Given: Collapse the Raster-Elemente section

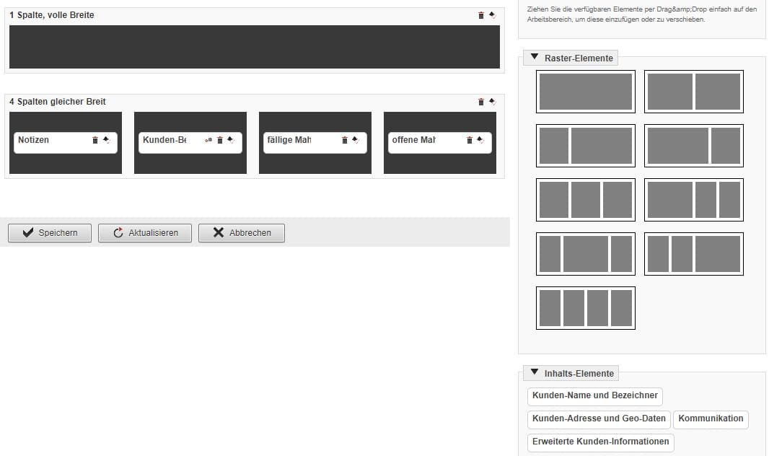Looking at the screenshot, I should 535,57.
